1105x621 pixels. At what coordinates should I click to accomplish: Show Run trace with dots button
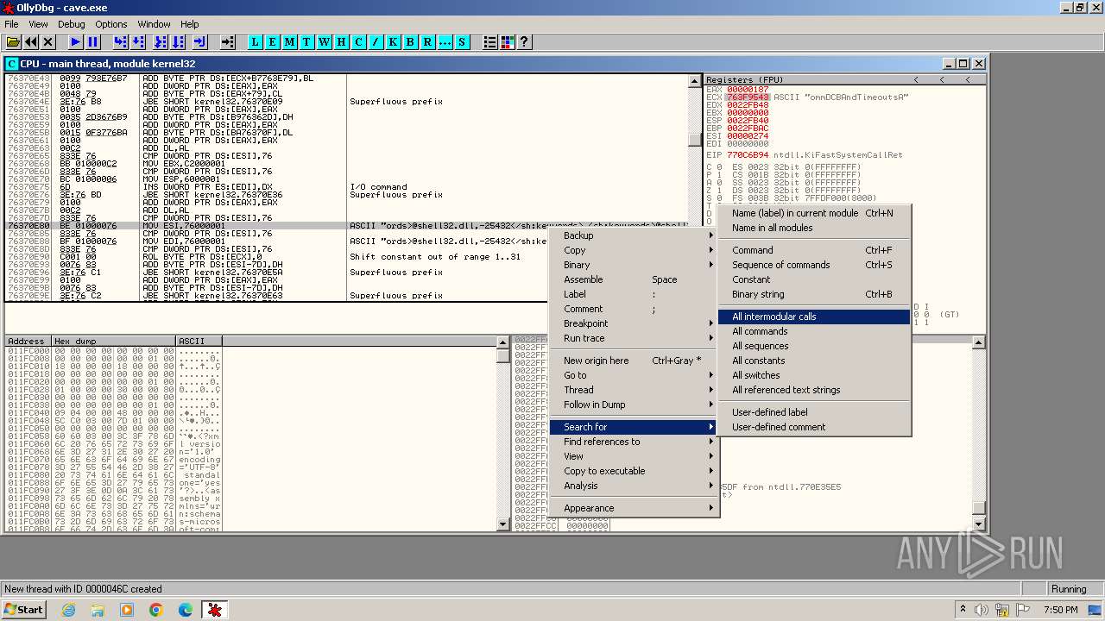[445, 41]
